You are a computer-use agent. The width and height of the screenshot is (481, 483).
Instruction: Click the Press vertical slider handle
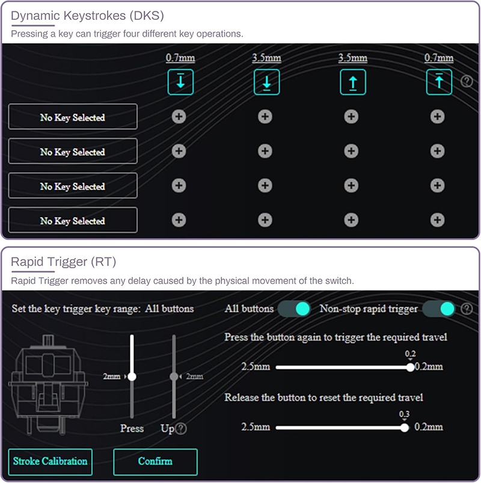(x=132, y=377)
